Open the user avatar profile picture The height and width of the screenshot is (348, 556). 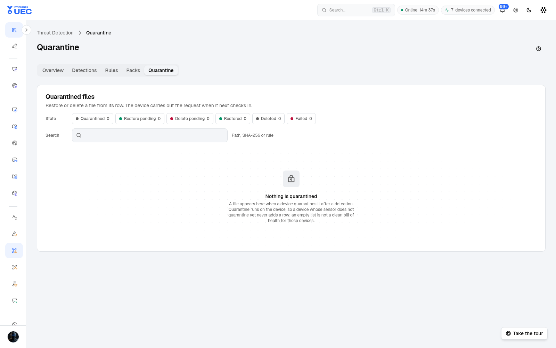pyautogui.click(x=13, y=337)
